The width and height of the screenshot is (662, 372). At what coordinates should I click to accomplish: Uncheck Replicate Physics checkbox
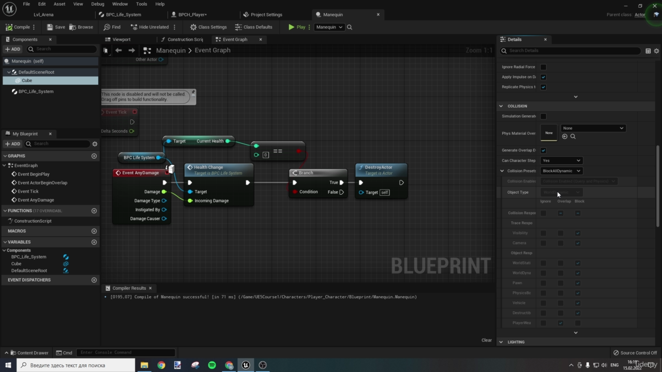coord(543,87)
